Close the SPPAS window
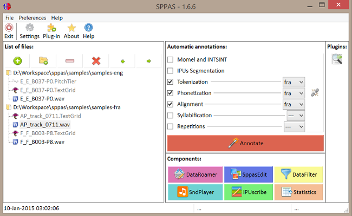 pyautogui.click(x=338, y=5)
